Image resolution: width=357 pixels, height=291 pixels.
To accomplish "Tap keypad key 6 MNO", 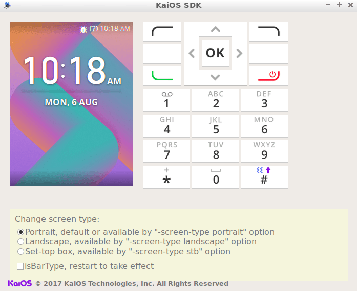I will point(265,125).
